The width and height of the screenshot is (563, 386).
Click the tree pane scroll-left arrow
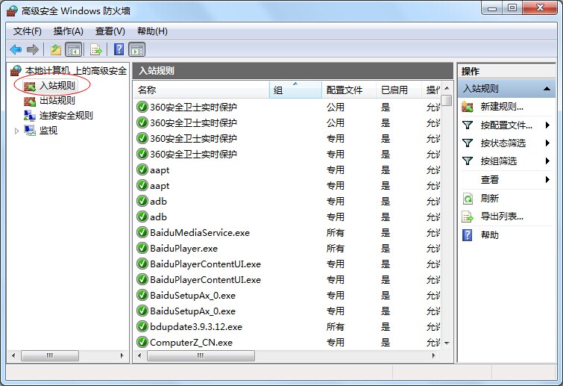point(13,356)
